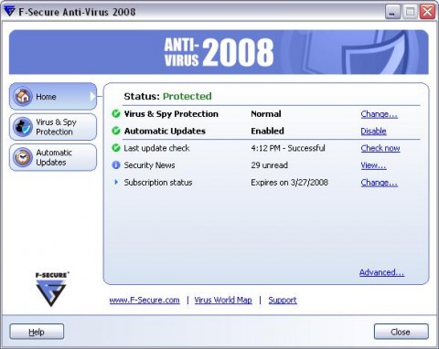Click the Close button at bottom
Viewport: 439px width, 349px height.
pyautogui.click(x=402, y=332)
